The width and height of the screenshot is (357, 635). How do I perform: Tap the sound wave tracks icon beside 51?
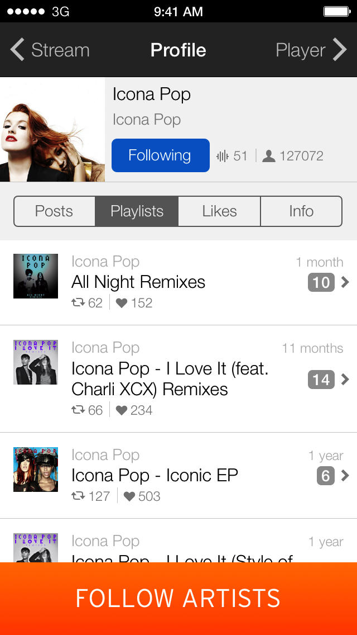point(223,156)
